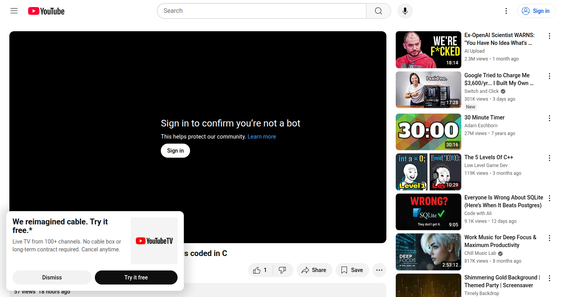
Task: Open options menu for Work Music for Deep Focus
Action: 550,238
